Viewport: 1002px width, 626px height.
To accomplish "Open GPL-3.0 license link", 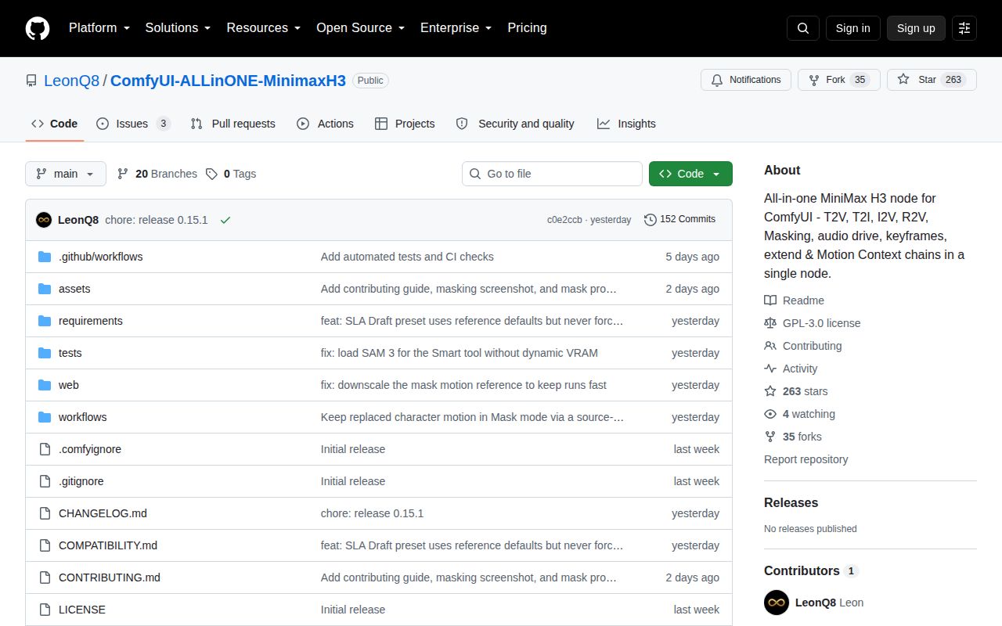I will (x=812, y=323).
